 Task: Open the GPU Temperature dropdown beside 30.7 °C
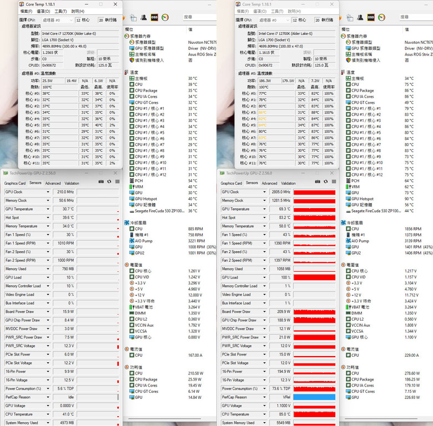[48, 209]
